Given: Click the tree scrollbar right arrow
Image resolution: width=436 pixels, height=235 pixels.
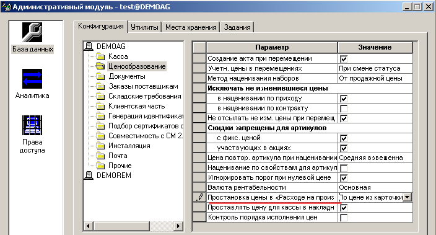Looking at the screenshot, I should coord(178,226).
